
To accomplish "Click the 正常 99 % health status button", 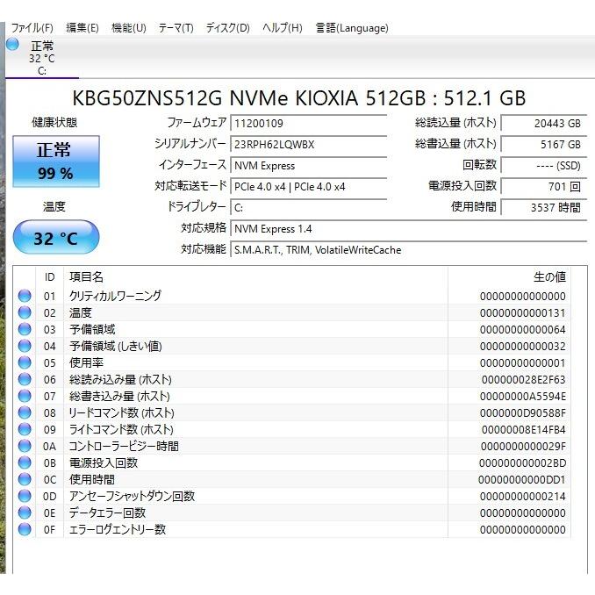I will 56,161.
